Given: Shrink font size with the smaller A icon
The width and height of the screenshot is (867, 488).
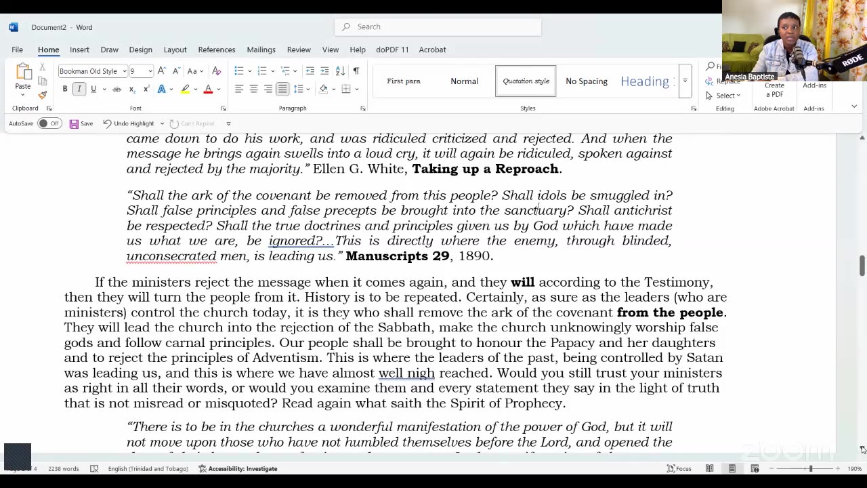Looking at the screenshot, I should pos(176,71).
